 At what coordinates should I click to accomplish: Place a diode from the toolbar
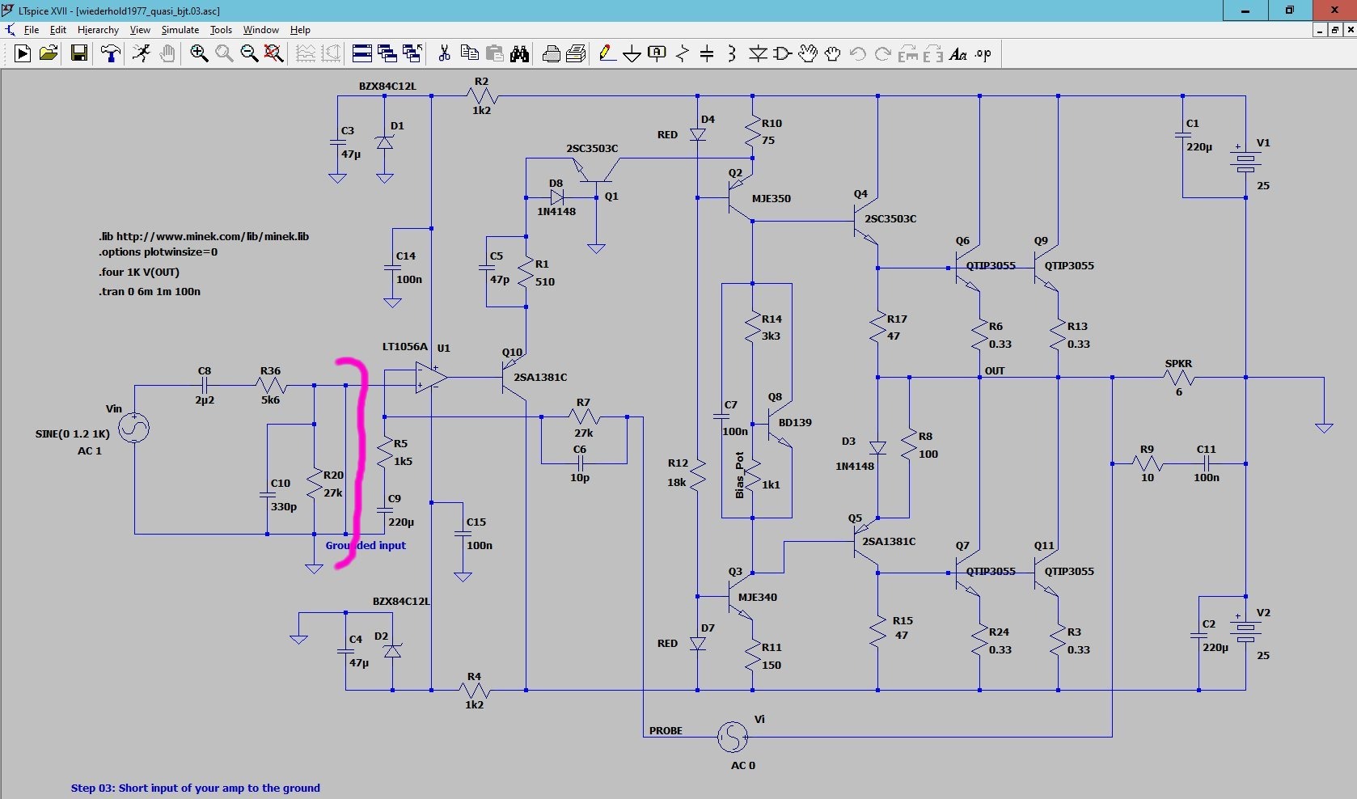pyautogui.click(x=758, y=53)
